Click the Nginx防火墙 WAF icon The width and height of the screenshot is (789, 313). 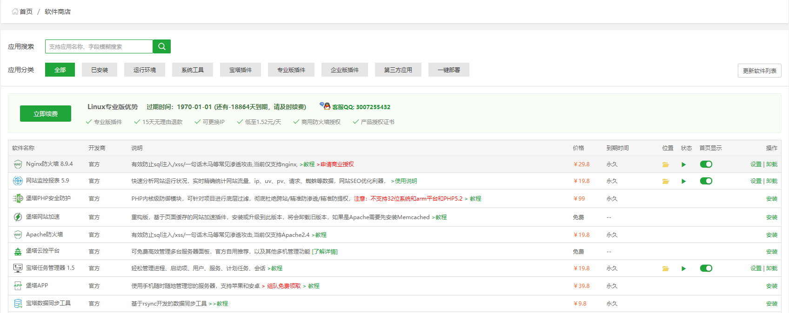pyautogui.click(x=18, y=164)
